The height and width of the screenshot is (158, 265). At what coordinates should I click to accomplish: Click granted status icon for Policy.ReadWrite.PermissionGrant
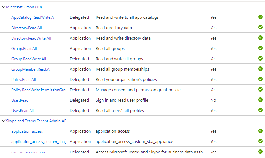coord(260,89)
